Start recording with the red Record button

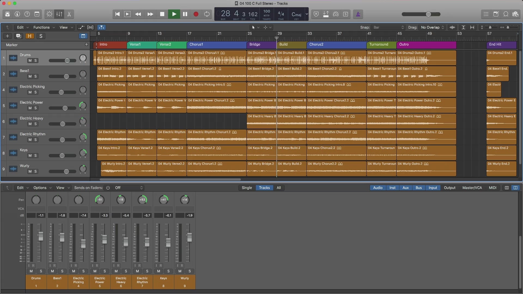[196, 14]
